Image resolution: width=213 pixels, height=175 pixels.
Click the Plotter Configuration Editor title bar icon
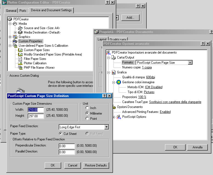(4, 2)
